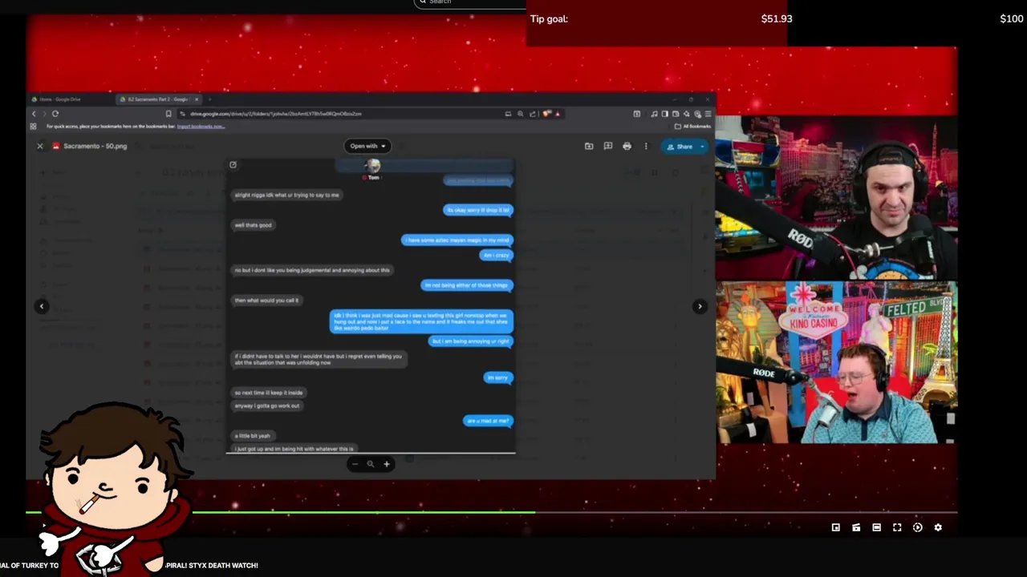The image size is (1027, 577).
Task: Click the pop-out icon atop the image
Action: [233, 165]
